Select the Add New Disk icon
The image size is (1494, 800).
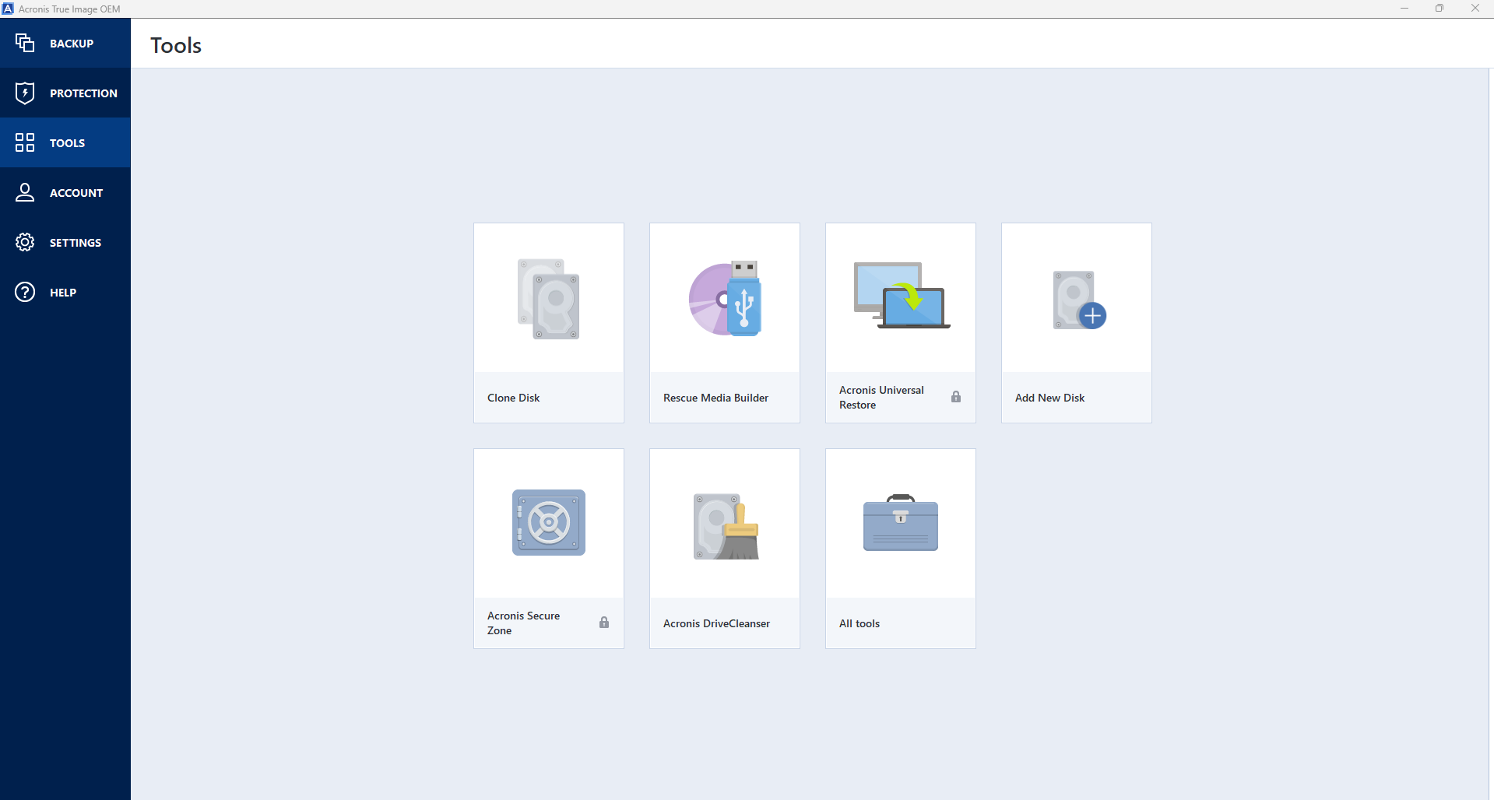1080,300
